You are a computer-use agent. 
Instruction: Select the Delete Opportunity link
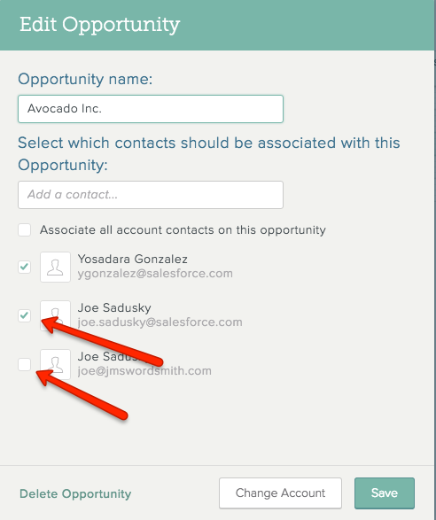pyautogui.click(x=75, y=493)
